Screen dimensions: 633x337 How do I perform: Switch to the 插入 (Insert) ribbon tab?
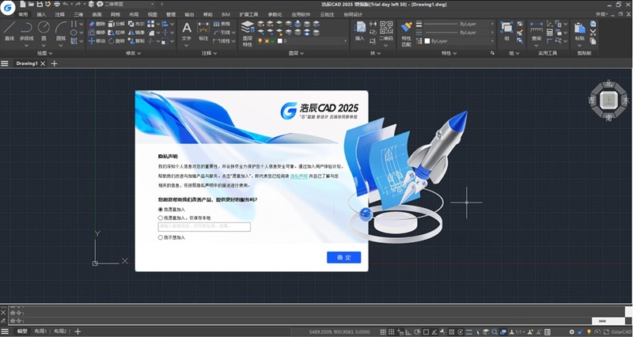41,14
